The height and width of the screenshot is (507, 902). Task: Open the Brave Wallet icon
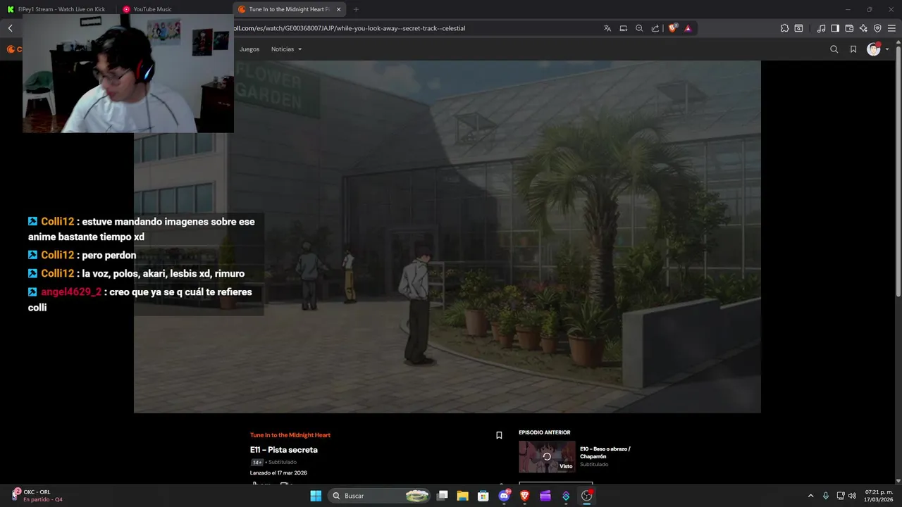click(x=849, y=28)
